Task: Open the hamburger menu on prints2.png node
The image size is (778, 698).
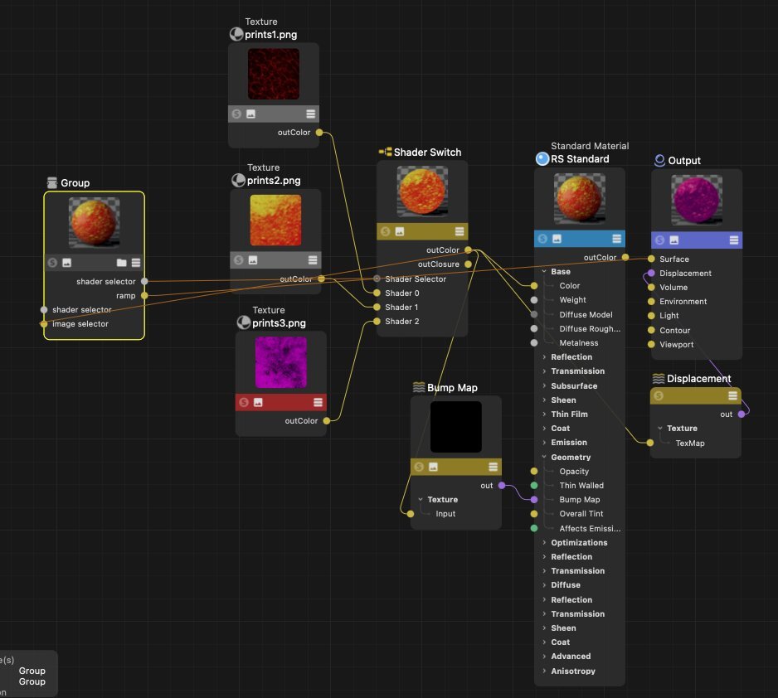Action: [x=313, y=259]
